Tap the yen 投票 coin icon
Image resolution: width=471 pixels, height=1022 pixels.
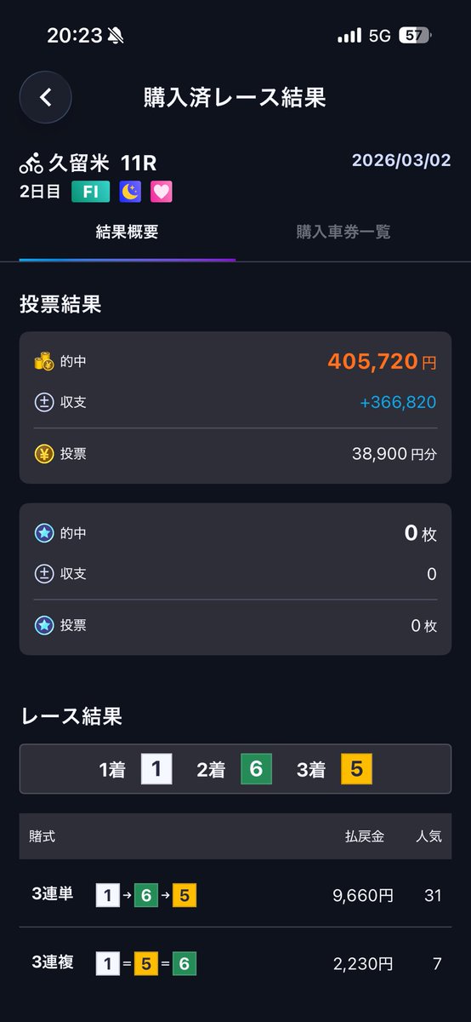pos(43,454)
